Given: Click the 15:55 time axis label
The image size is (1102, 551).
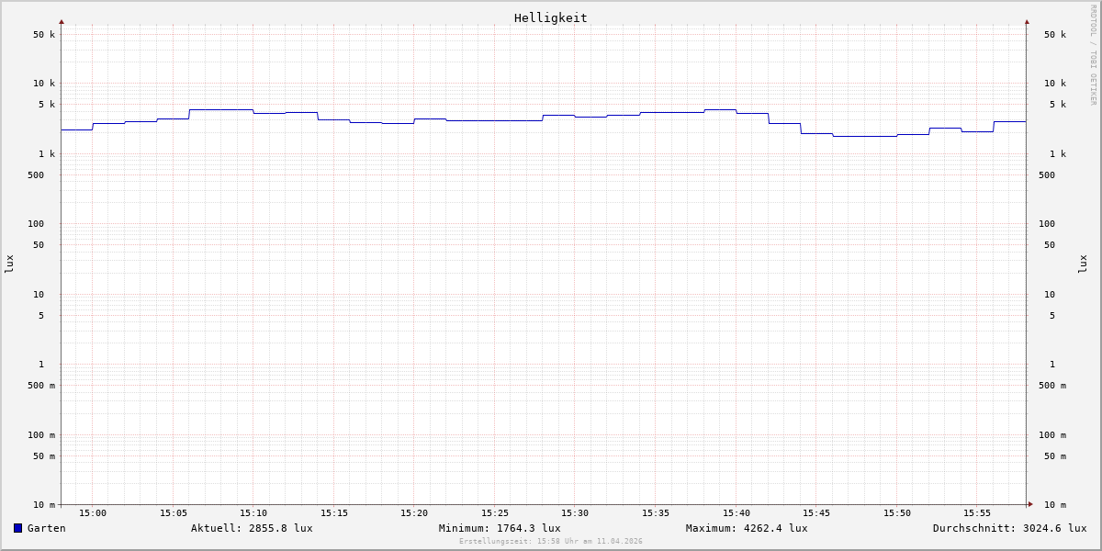Looking at the screenshot, I should tap(977, 513).
